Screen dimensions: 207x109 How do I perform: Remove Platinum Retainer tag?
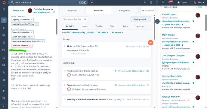click(30, 46)
